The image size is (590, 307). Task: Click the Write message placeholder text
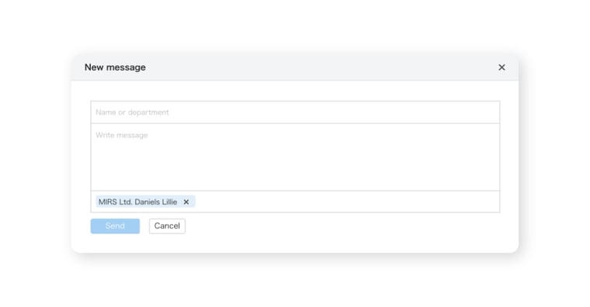122,135
